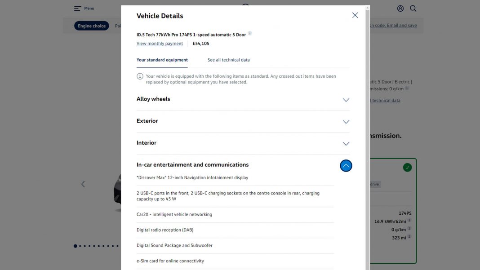Select the Your standard equipment tab

[x=162, y=59]
